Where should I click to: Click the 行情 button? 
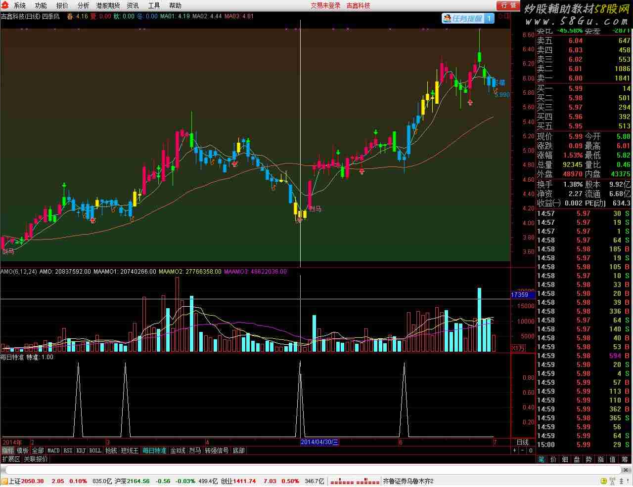click(508, 5)
